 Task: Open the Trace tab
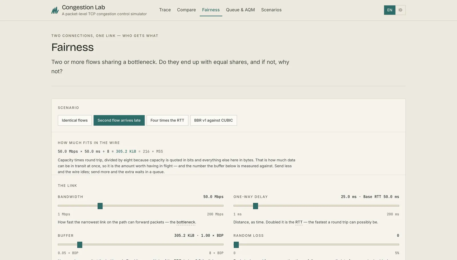165,10
